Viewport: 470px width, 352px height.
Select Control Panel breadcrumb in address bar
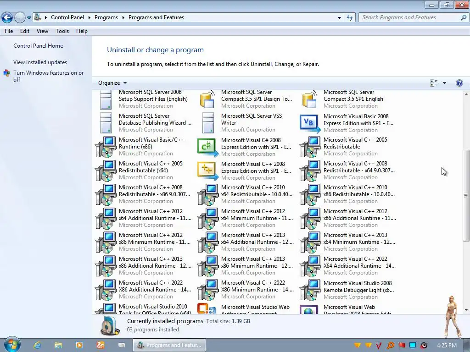[x=67, y=17]
